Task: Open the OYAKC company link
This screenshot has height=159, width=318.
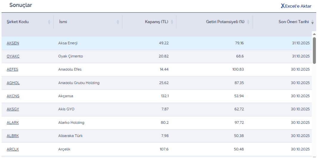Action: click(13, 56)
